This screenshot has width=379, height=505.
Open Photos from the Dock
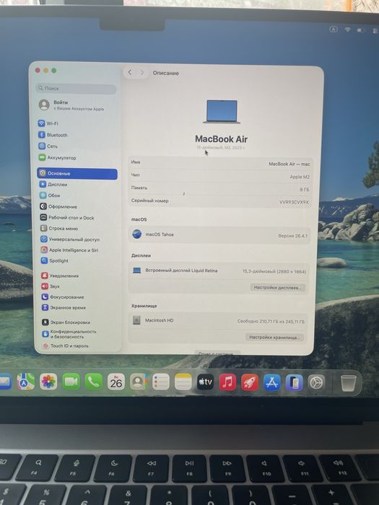(x=48, y=382)
